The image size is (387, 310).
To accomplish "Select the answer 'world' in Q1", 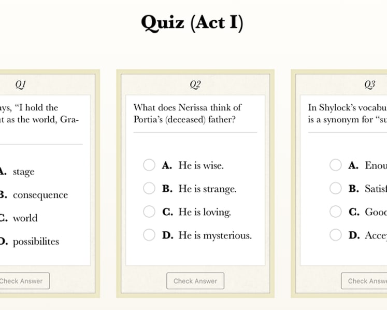I will tap(25, 218).
